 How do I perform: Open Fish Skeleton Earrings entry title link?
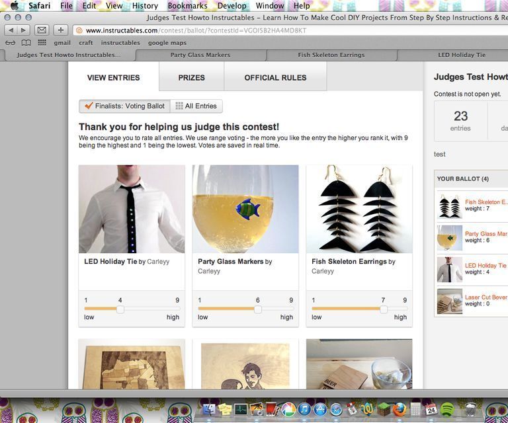pos(349,262)
